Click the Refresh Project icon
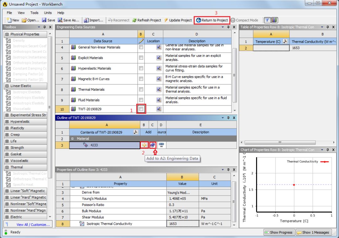Viewport: 339px width, 238px height. tap(134, 20)
